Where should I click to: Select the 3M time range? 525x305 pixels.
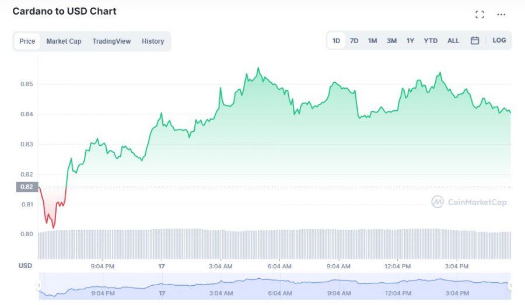point(391,41)
